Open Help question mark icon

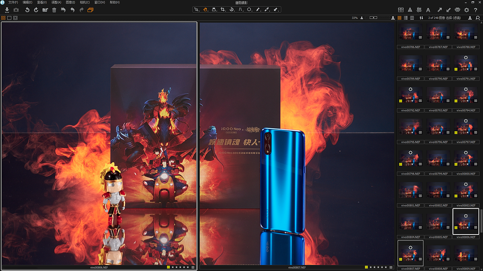tap(475, 10)
